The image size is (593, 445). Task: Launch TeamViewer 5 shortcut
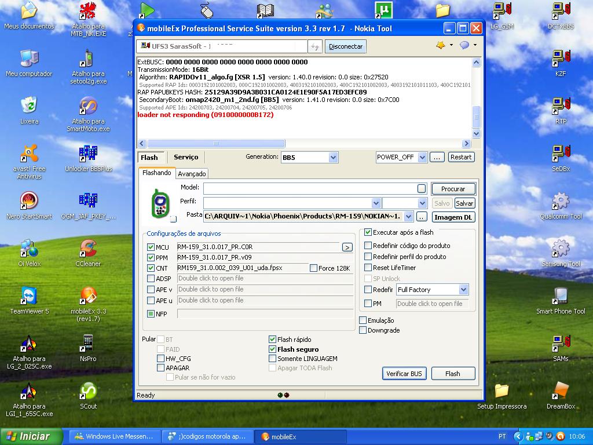(29, 301)
